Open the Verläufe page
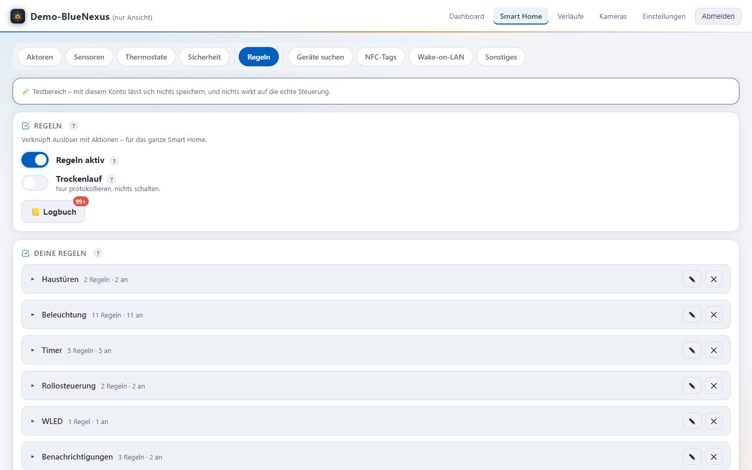This screenshot has height=470, width=752. [x=570, y=16]
